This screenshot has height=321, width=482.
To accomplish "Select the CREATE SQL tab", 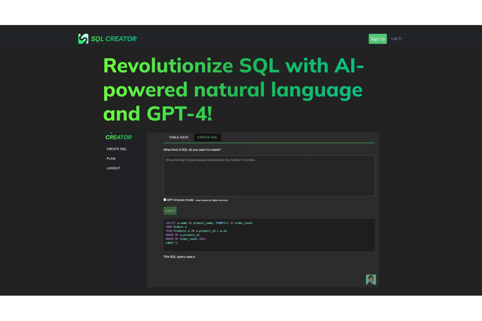I will [207, 137].
